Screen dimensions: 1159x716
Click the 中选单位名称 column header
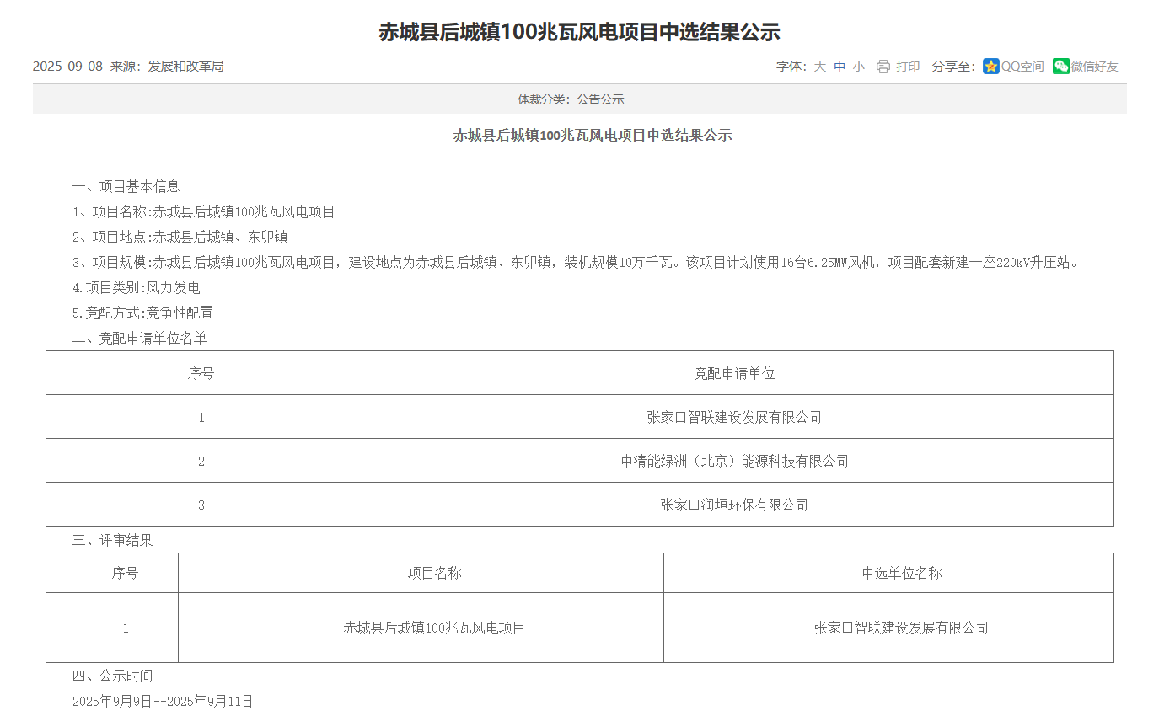point(901,573)
